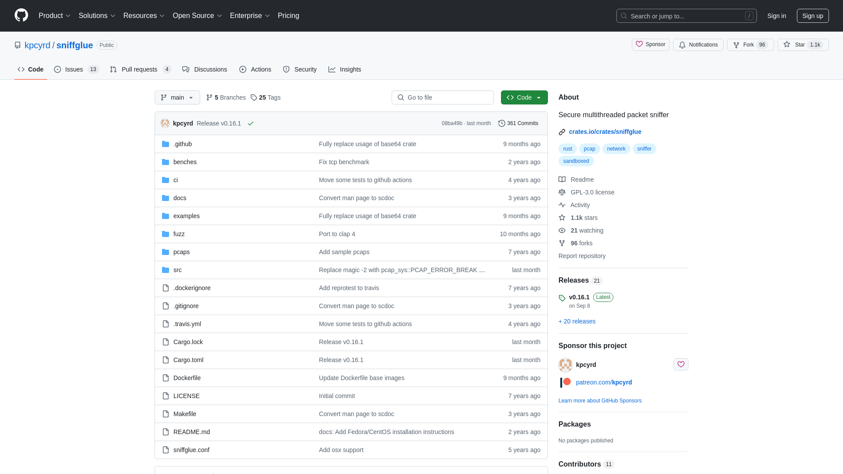Select the Security tab
This screenshot has height=474, width=843.
(x=300, y=69)
